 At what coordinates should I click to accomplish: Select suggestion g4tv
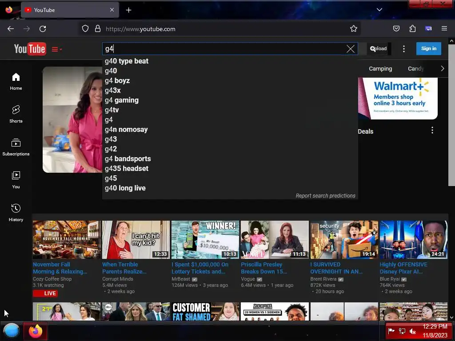(x=230, y=110)
